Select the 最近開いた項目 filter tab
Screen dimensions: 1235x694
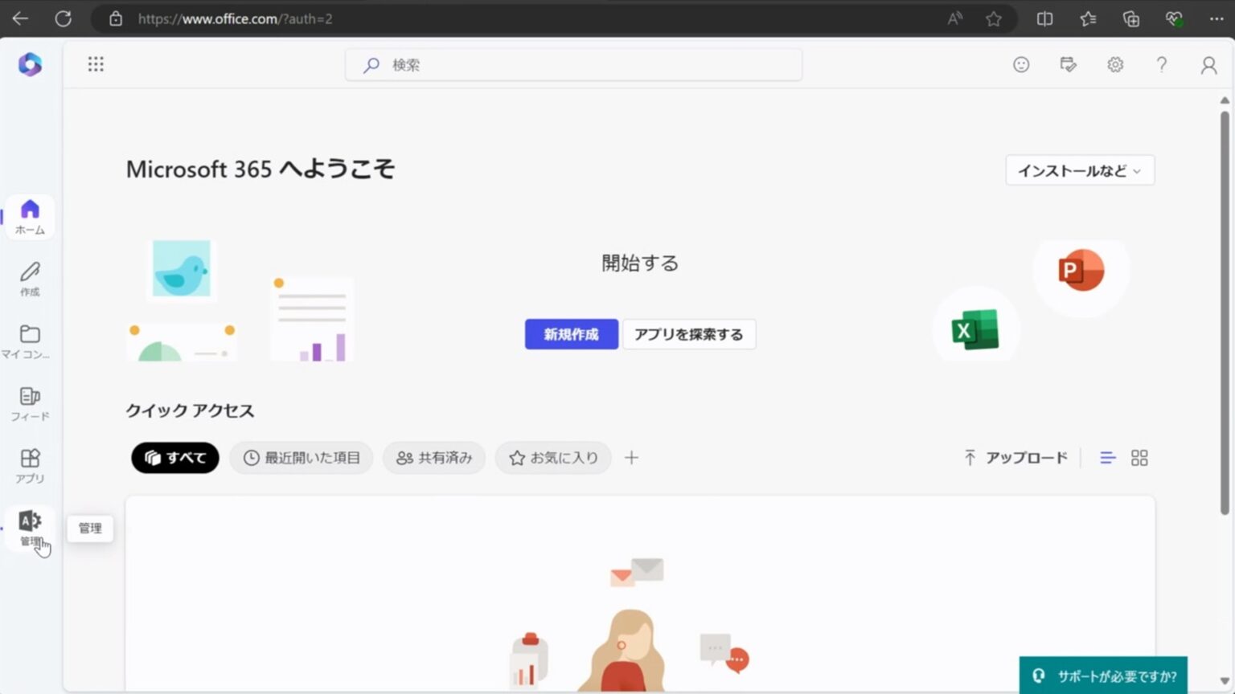(x=302, y=458)
